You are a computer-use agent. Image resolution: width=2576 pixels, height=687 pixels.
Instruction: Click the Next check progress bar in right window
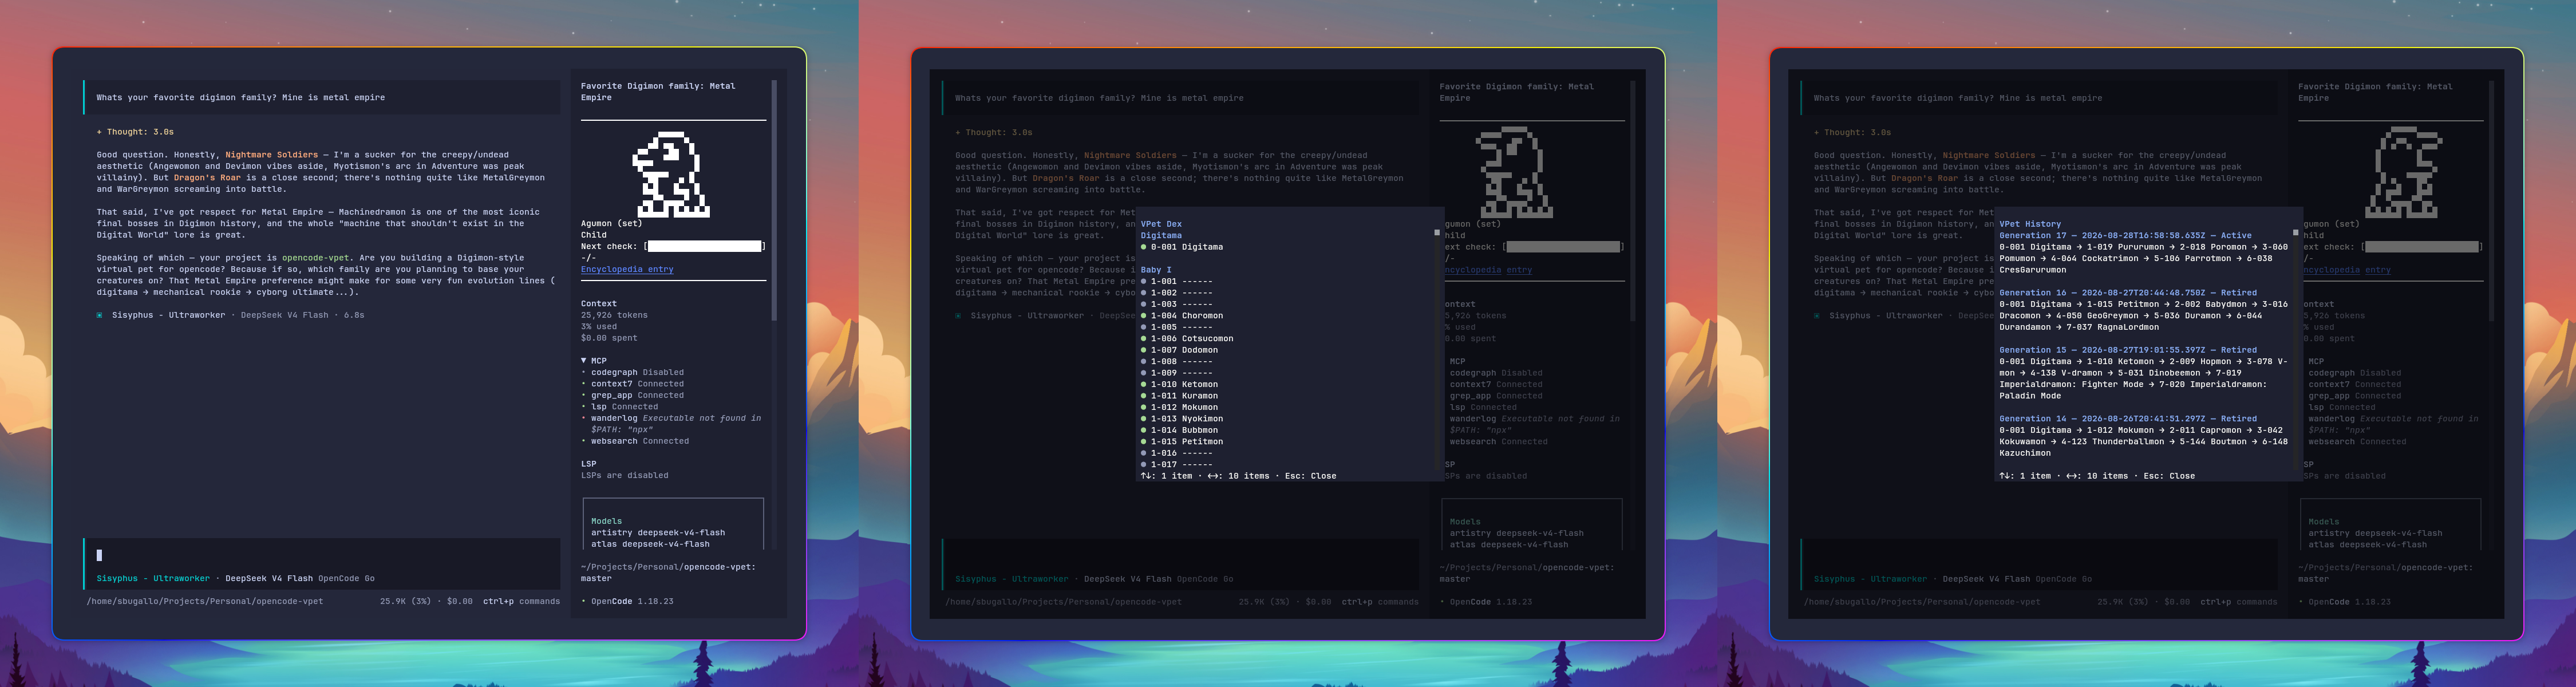click(2423, 247)
